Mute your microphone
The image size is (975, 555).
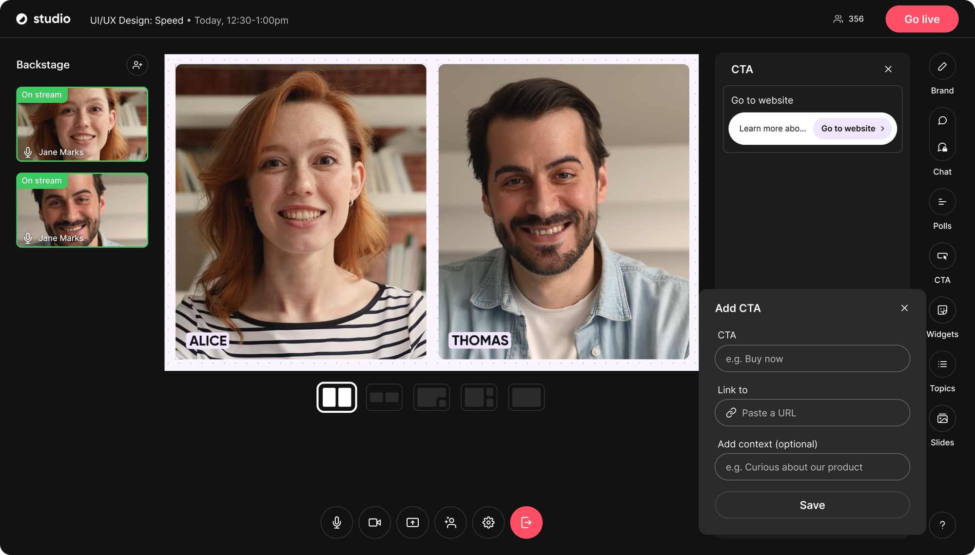(x=336, y=522)
